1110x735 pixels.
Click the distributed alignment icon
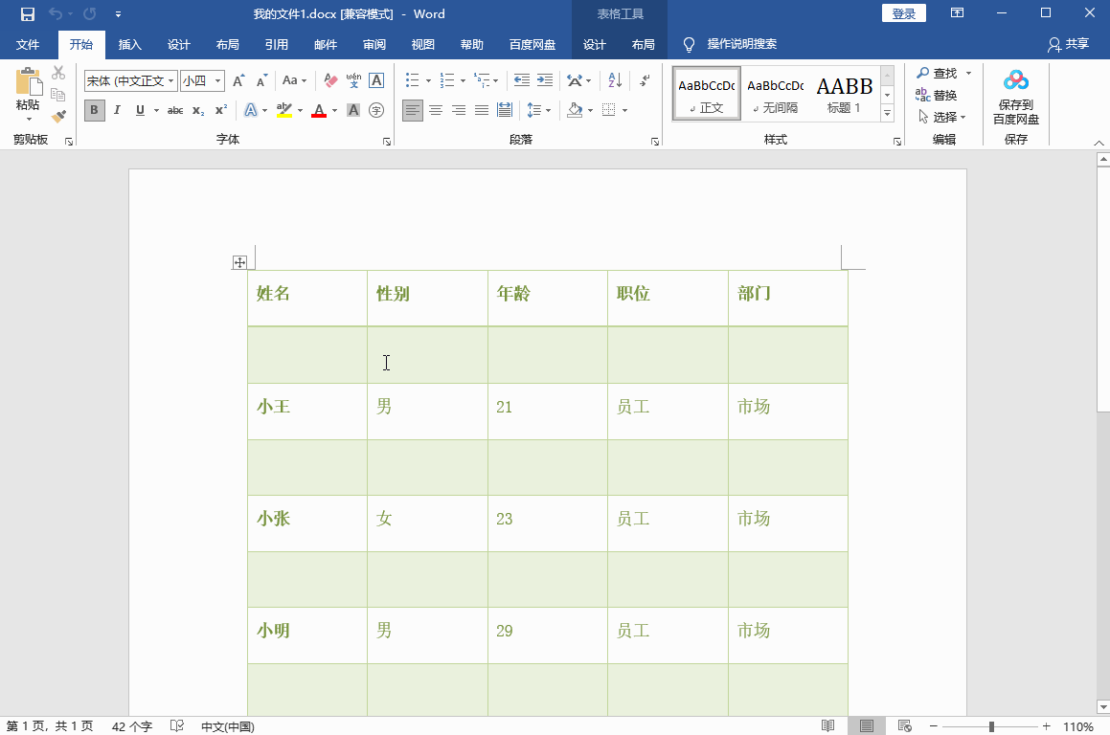[505, 110]
